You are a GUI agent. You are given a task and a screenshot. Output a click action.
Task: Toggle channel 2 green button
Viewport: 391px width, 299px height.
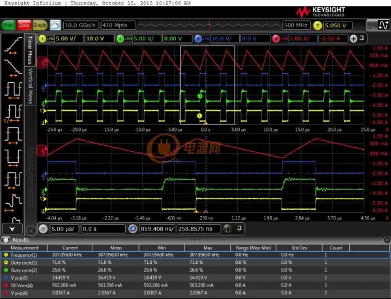tap(120, 38)
